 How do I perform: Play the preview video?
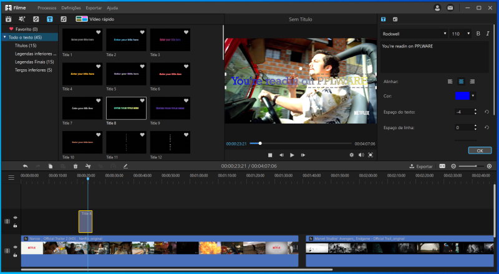click(292, 155)
